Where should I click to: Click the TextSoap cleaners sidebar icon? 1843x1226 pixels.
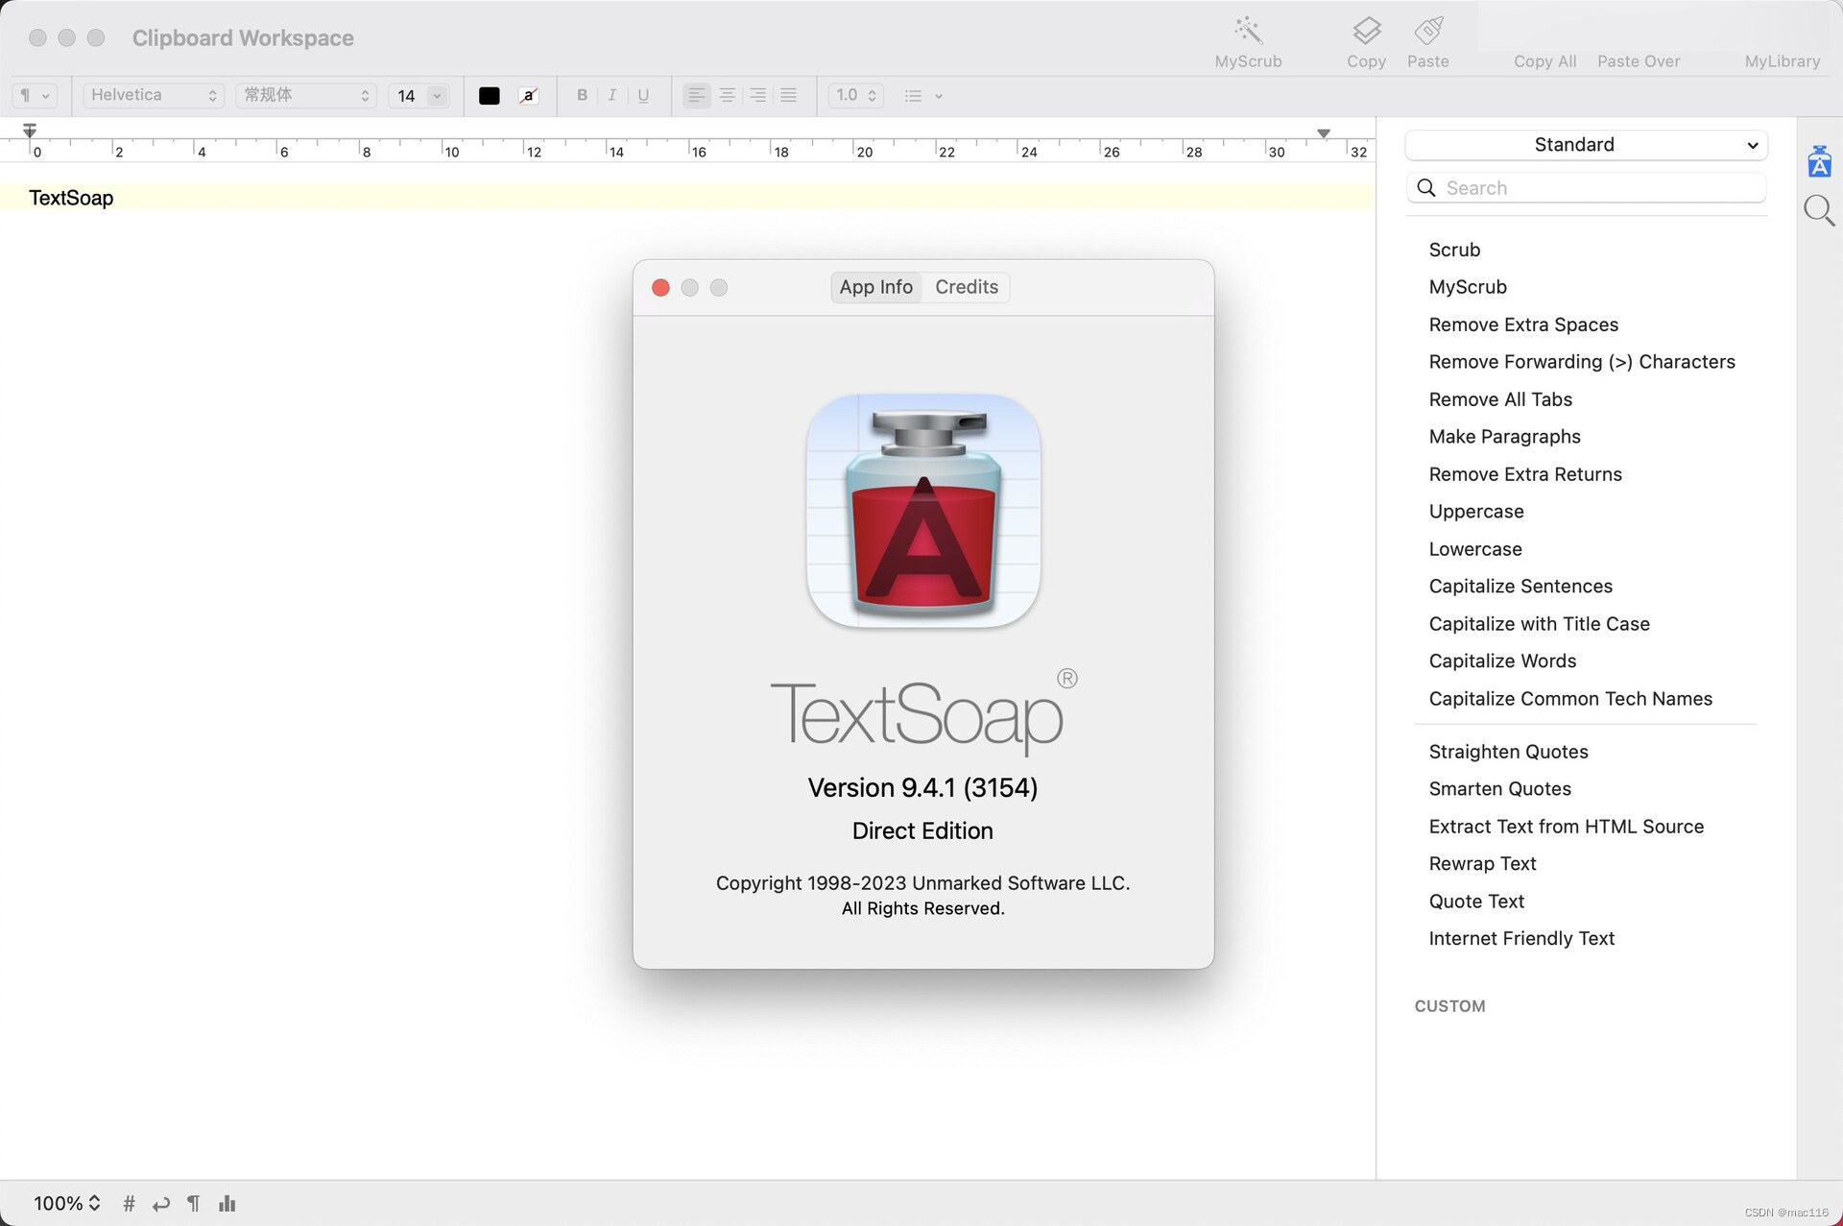(1819, 161)
